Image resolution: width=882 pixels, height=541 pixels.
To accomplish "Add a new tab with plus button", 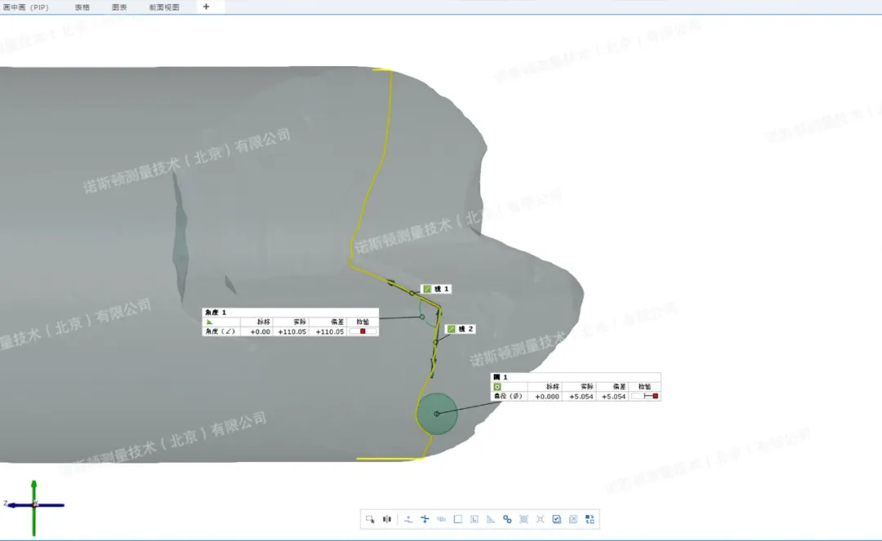I will coord(206,7).
